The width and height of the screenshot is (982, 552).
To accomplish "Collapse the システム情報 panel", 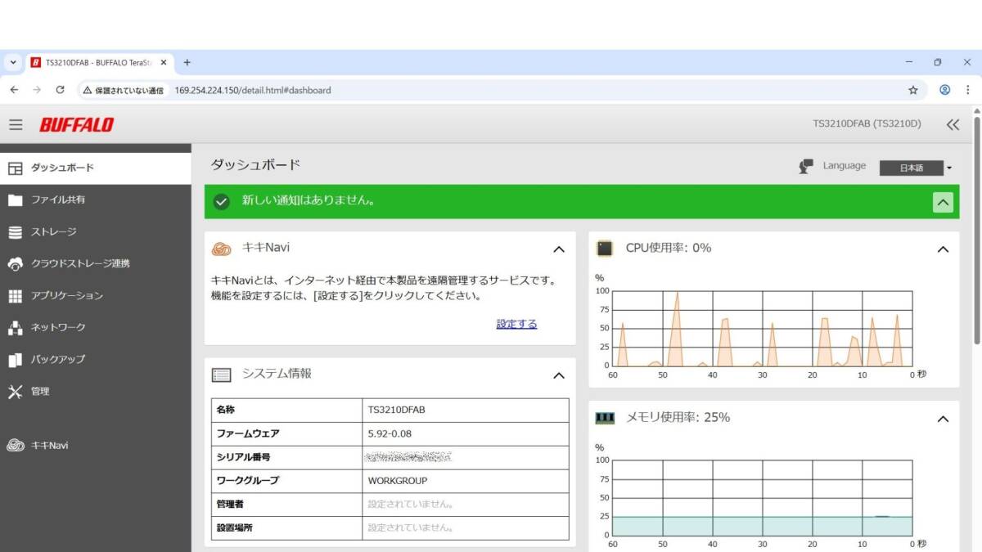I will point(559,375).
